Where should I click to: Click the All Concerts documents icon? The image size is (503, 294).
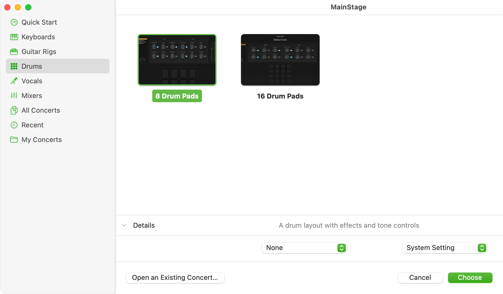point(14,110)
